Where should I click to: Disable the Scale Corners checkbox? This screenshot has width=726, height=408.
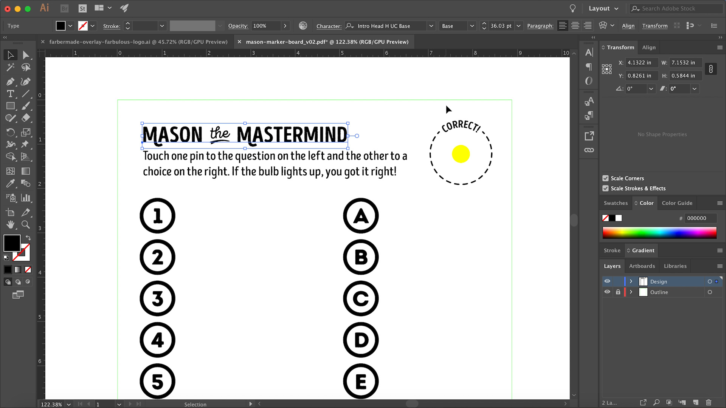605,178
